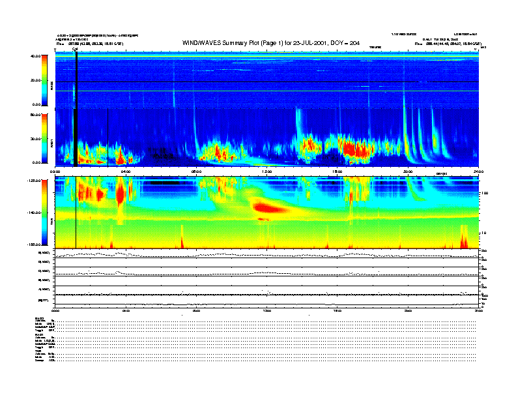Viewport: 516px width, 399px height.
Task: Click the 100 label on TNR right axis
Action: (x=485, y=193)
